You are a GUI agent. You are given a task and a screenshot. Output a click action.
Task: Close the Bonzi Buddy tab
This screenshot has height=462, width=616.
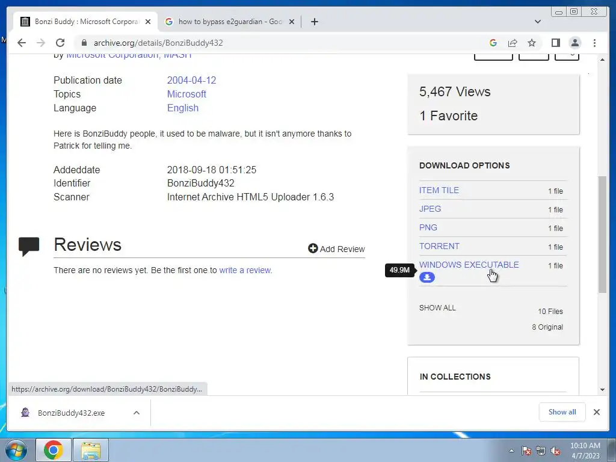(x=148, y=22)
